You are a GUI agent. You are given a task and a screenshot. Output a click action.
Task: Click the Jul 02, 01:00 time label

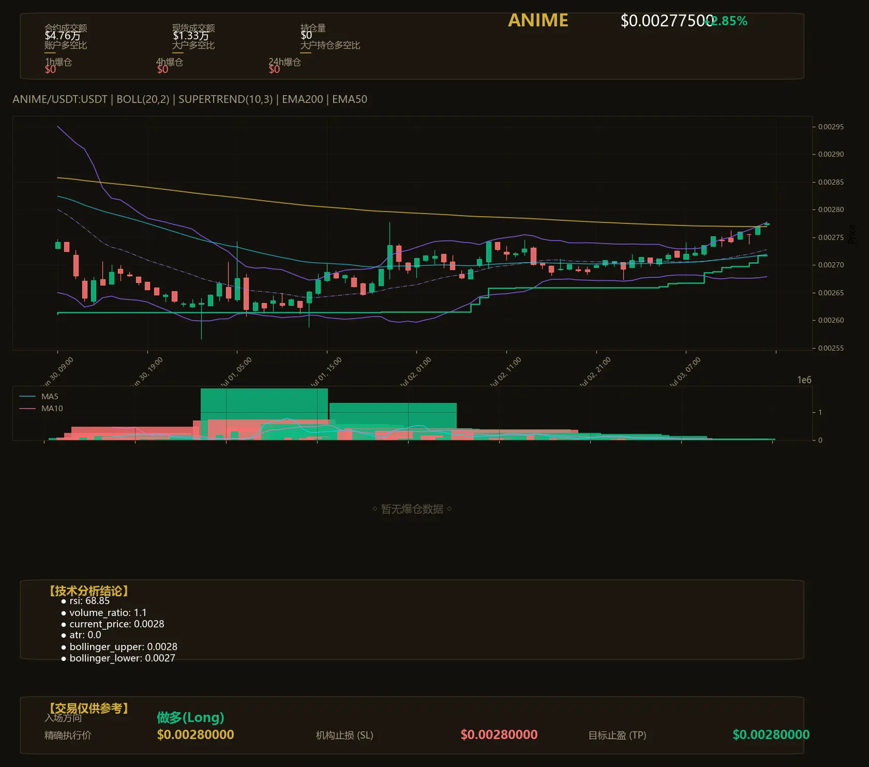(415, 372)
